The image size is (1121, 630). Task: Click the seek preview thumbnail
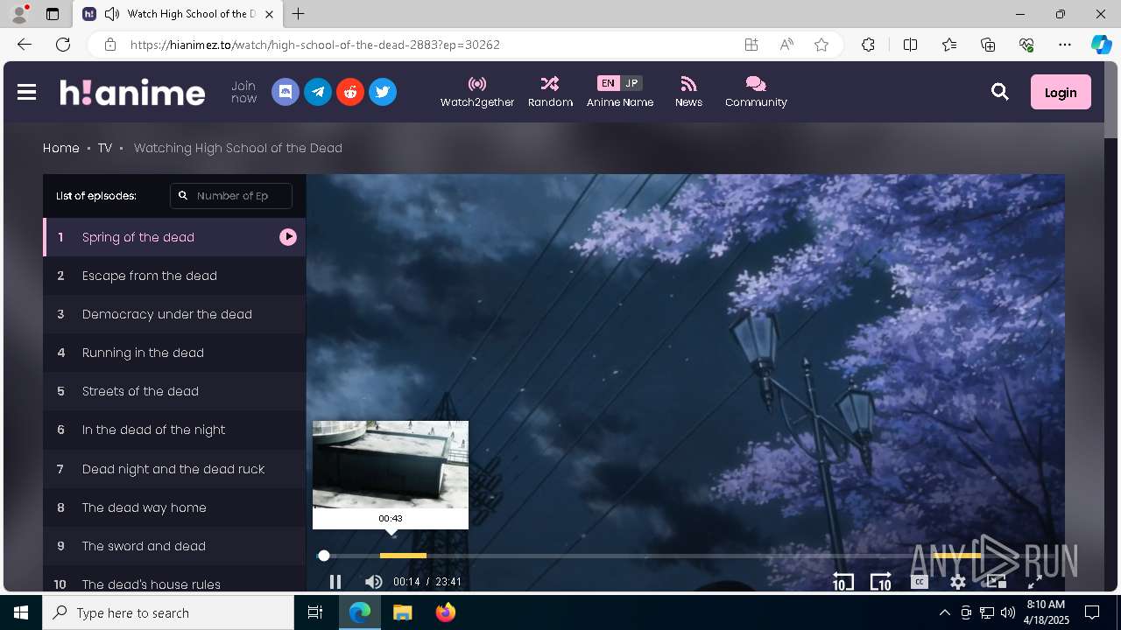tap(391, 465)
